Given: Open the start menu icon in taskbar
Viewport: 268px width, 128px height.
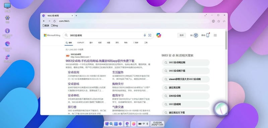Looking at the screenshot, I should [107, 124].
